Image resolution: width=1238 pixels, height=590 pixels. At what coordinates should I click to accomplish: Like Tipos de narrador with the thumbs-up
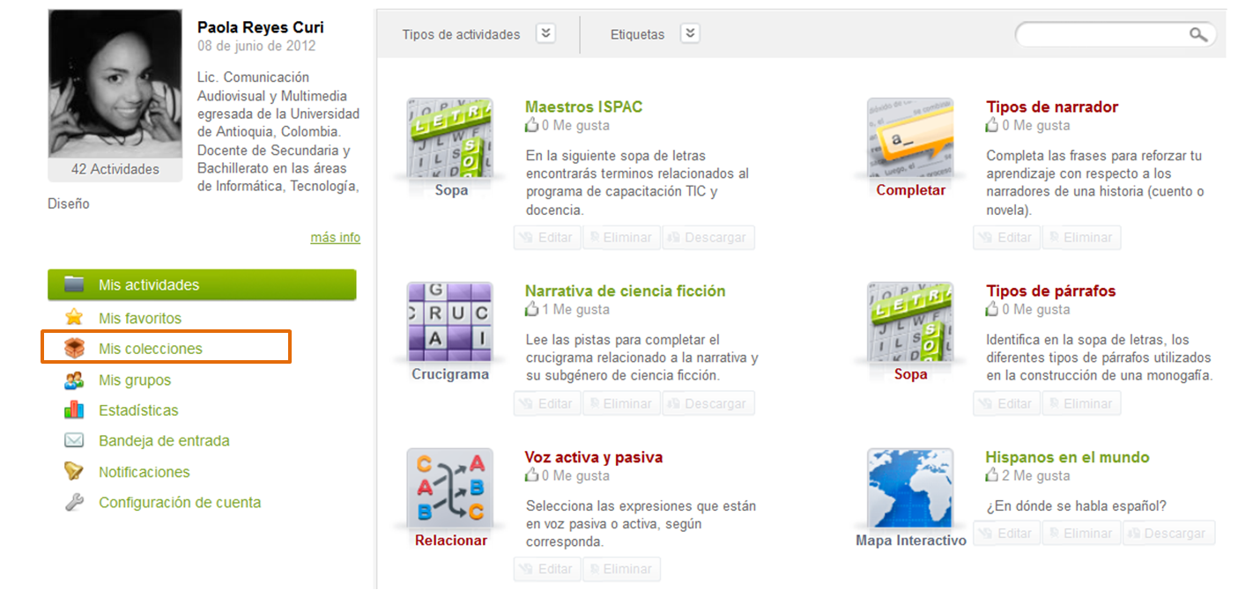click(x=992, y=126)
